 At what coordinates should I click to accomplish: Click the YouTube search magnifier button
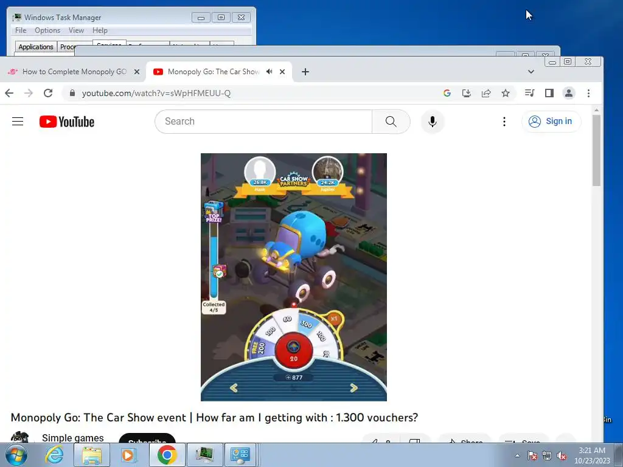point(391,122)
